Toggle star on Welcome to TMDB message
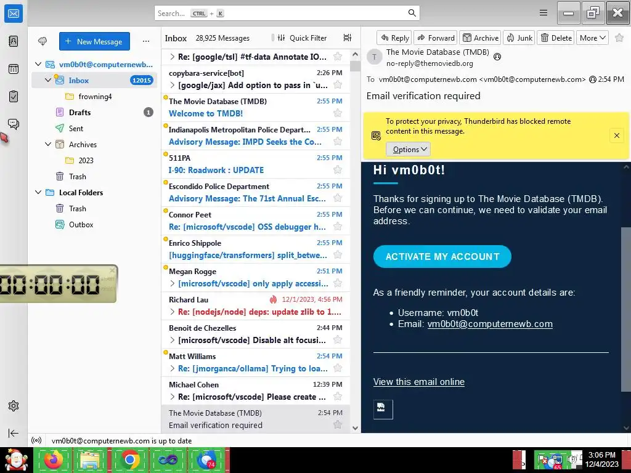Image resolution: width=631 pixels, height=473 pixels. [x=338, y=113]
